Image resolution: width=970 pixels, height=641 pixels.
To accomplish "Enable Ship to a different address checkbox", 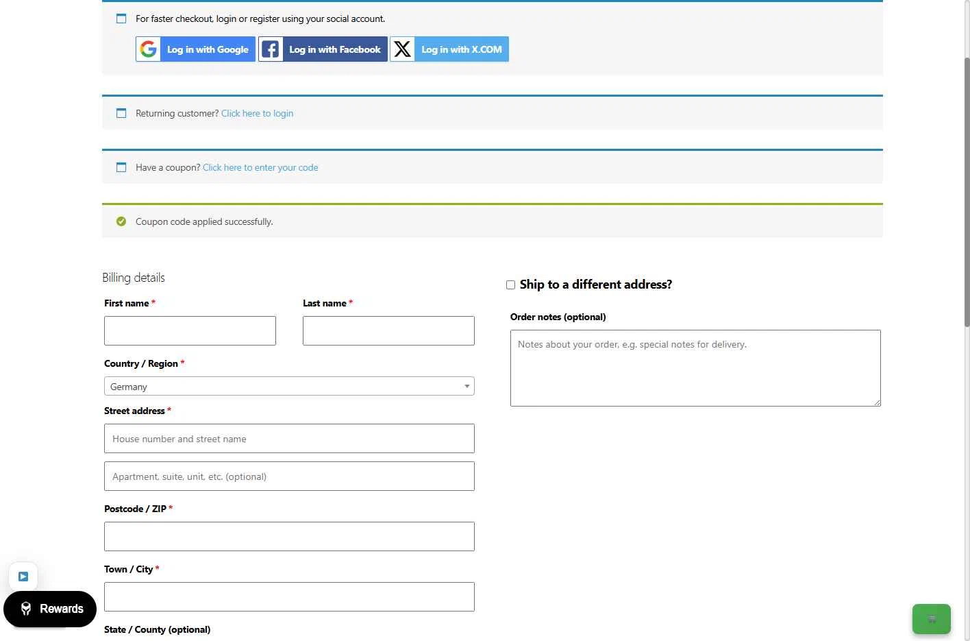I will [x=510, y=285].
